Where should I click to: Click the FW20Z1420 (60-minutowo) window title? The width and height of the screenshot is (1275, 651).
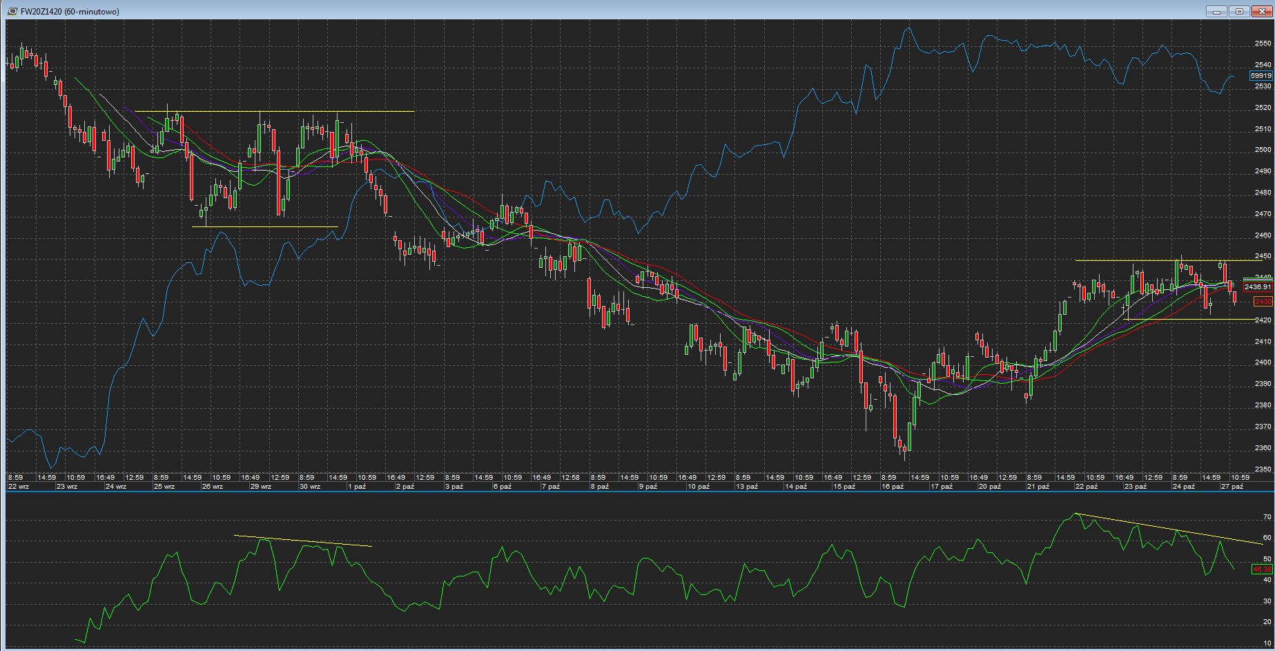click(x=69, y=12)
